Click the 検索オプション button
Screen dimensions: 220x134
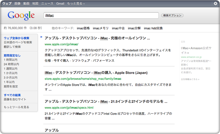tap(172, 15)
